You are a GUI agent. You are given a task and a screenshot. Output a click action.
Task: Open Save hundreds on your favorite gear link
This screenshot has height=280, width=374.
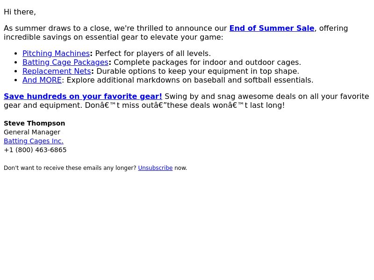[83, 97]
